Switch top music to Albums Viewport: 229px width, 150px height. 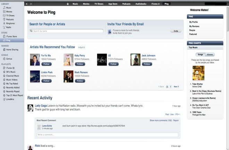(x=210, y=55)
